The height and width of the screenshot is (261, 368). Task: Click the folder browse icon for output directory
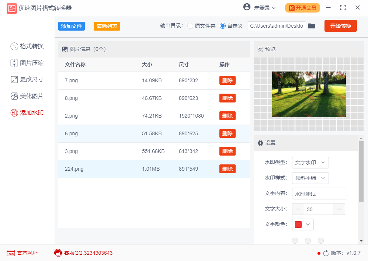(x=312, y=26)
